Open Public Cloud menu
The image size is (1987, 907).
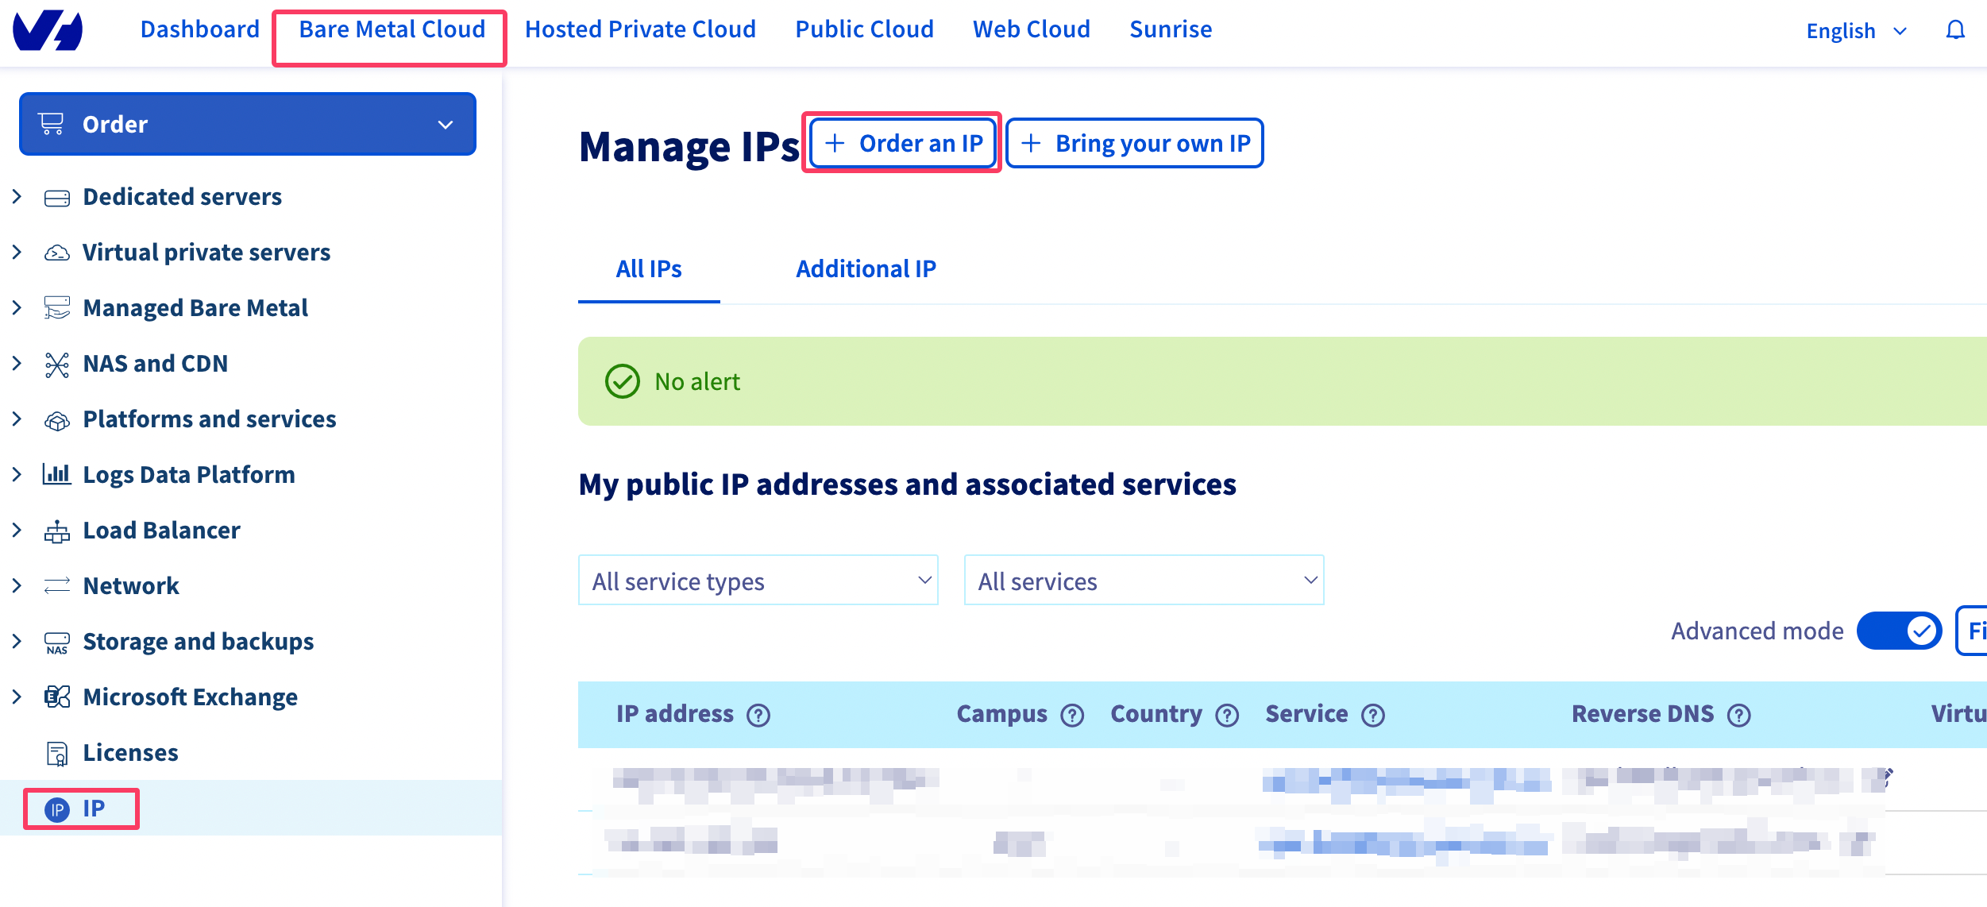coord(864,29)
